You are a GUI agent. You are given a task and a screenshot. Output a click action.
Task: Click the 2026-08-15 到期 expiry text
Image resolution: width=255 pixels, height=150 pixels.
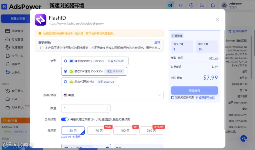coord(71,137)
